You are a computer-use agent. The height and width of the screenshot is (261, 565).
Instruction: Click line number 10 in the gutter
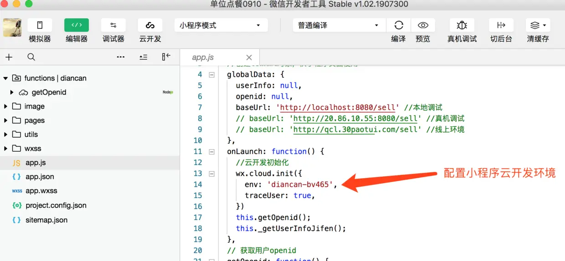point(197,141)
